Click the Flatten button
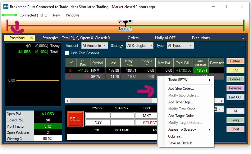 pos(235,61)
